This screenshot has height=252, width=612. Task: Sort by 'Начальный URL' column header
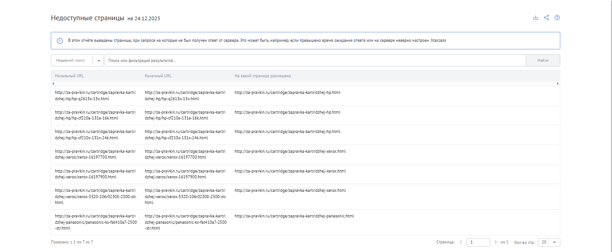[69, 76]
